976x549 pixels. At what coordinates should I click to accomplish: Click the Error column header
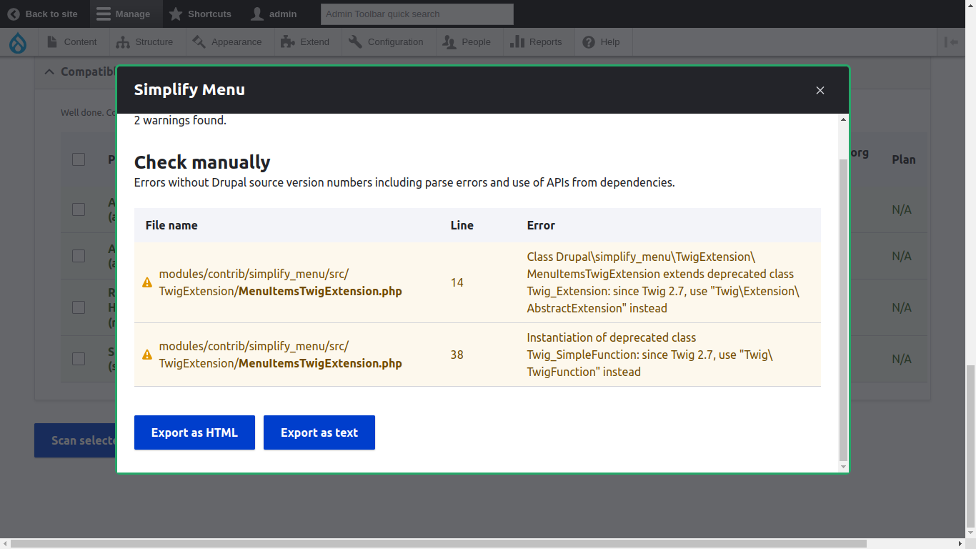(541, 225)
